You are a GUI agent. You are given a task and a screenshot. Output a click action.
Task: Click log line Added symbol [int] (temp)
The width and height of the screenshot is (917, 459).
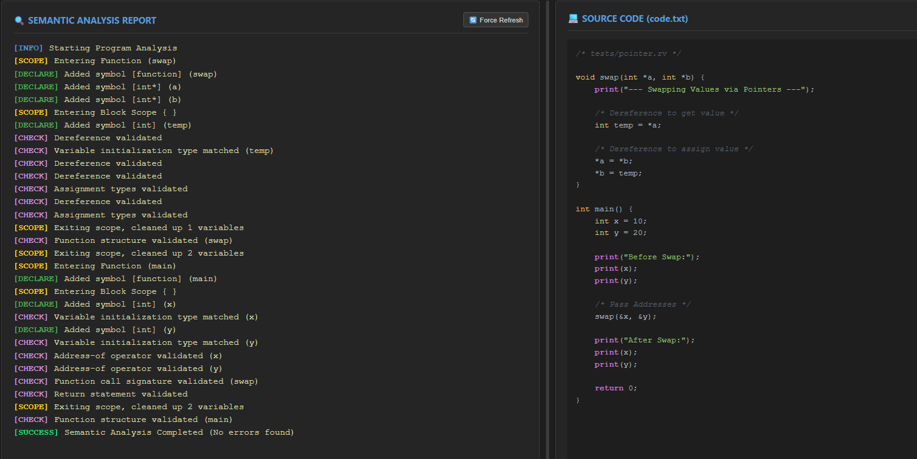(x=103, y=125)
